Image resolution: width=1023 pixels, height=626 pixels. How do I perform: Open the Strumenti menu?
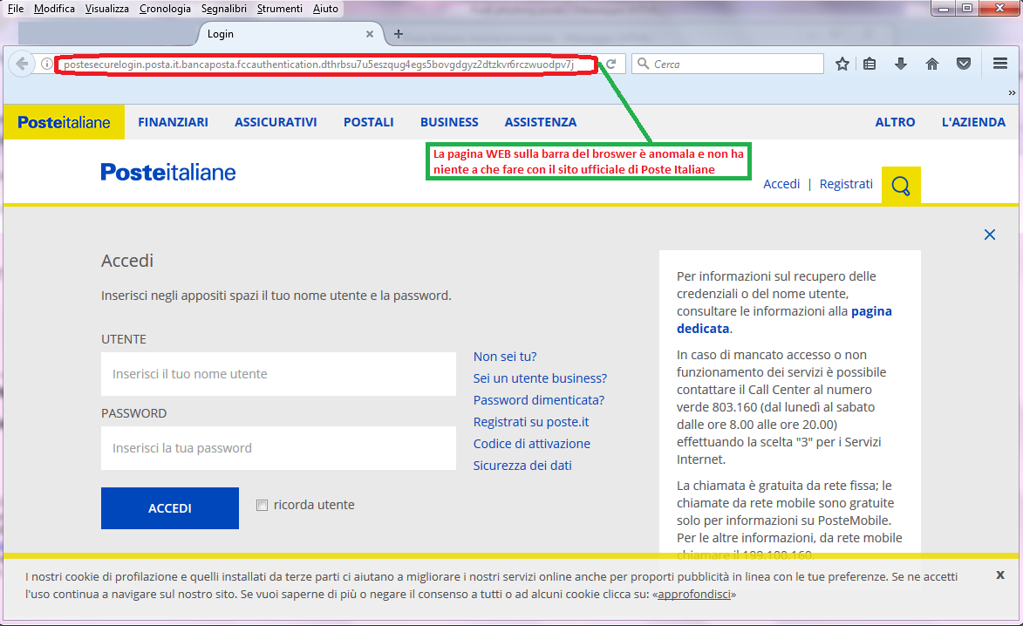pyautogui.click(x=280, y=9)
